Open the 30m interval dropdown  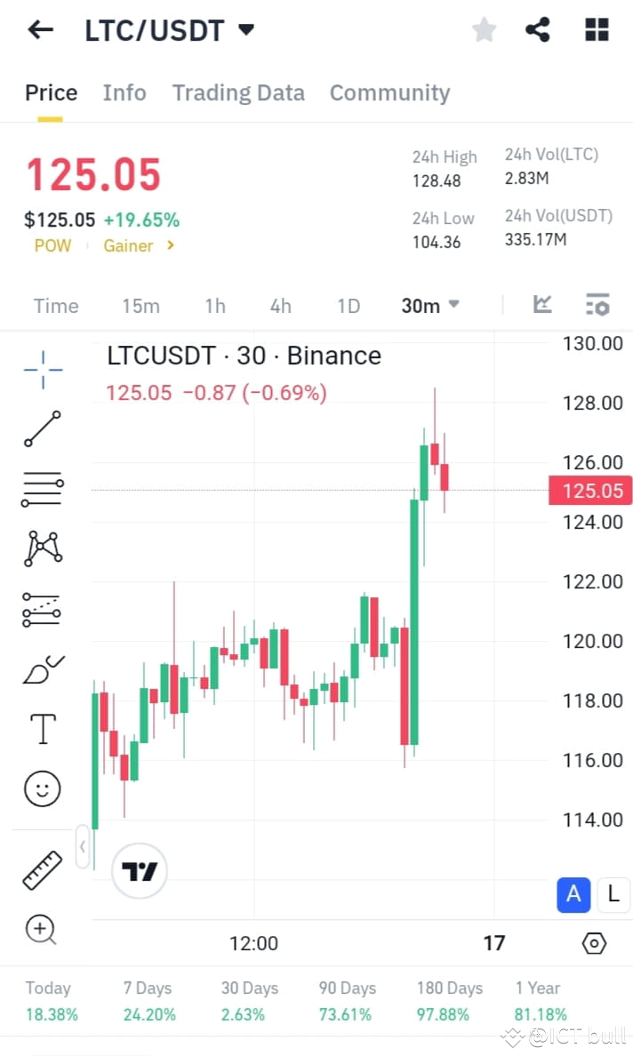428,305
